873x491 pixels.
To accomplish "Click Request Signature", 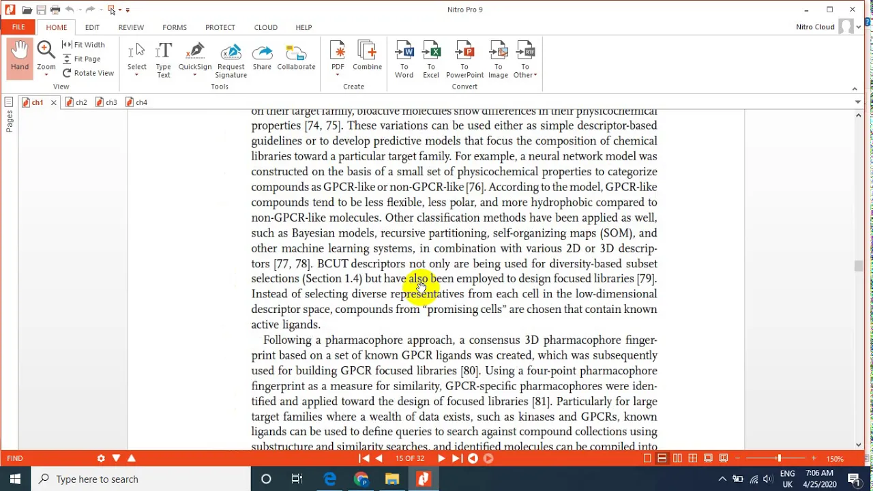I will [x=231, y=60].
